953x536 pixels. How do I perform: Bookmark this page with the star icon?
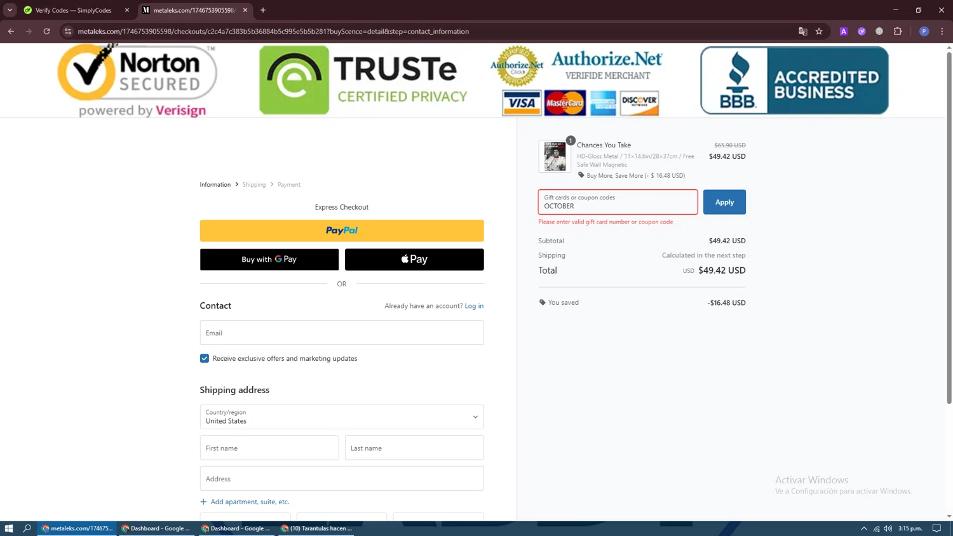point(819,31)
